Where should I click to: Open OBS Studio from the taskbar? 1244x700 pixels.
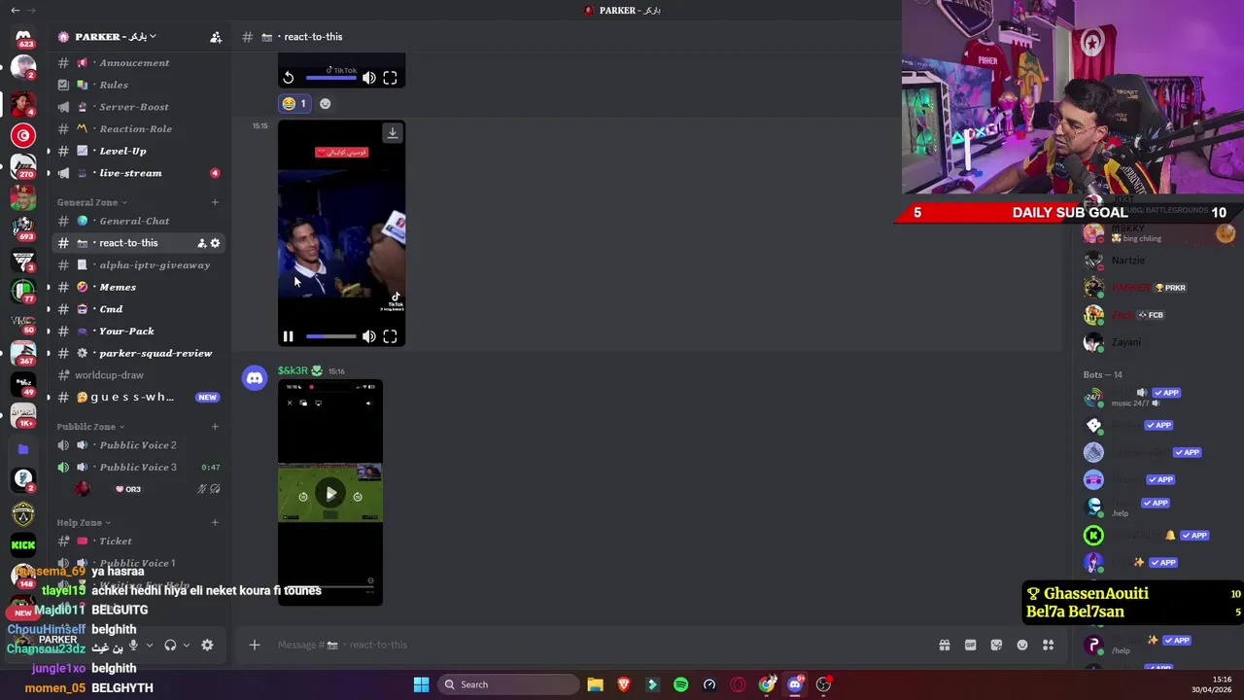pyautogui.click(x=823, y=684)
